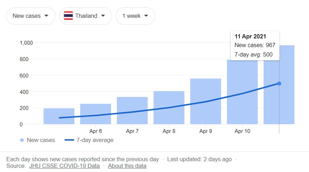309x172 pixels.
Task: Open the About this data link
Action: [x=127, y=166]
